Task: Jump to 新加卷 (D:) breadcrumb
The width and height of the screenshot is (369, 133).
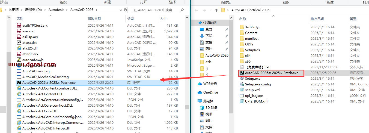Action: (x=34, y=10)
